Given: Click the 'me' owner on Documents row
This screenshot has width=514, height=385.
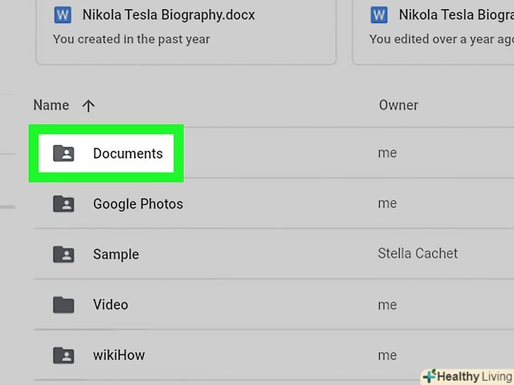Looking at the screenshot, I should (387, 153).
